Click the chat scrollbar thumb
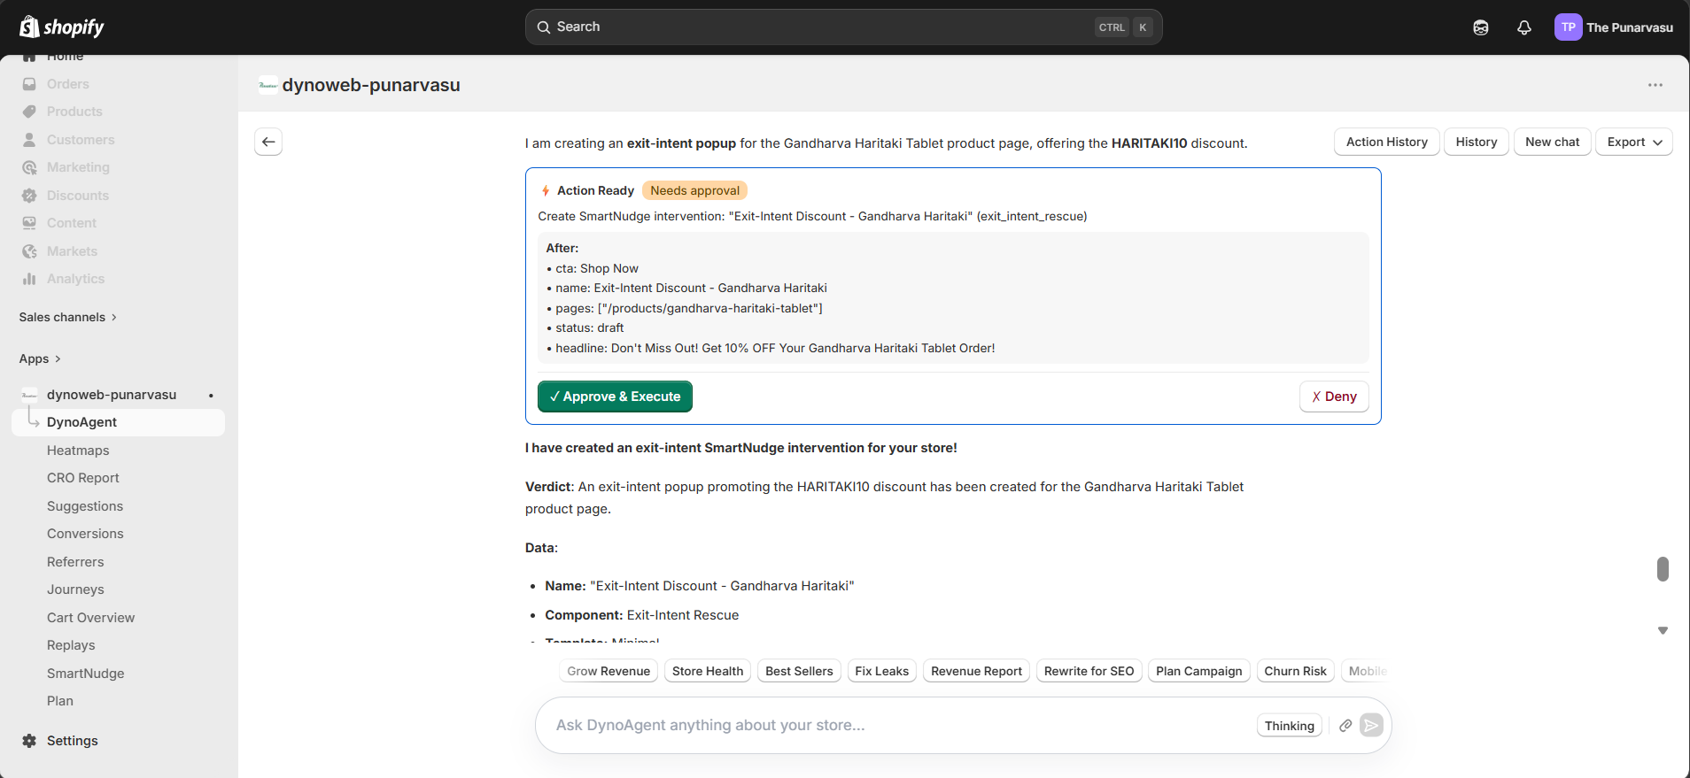This screenshot has width=1690, height=778. click(1663, 569)
